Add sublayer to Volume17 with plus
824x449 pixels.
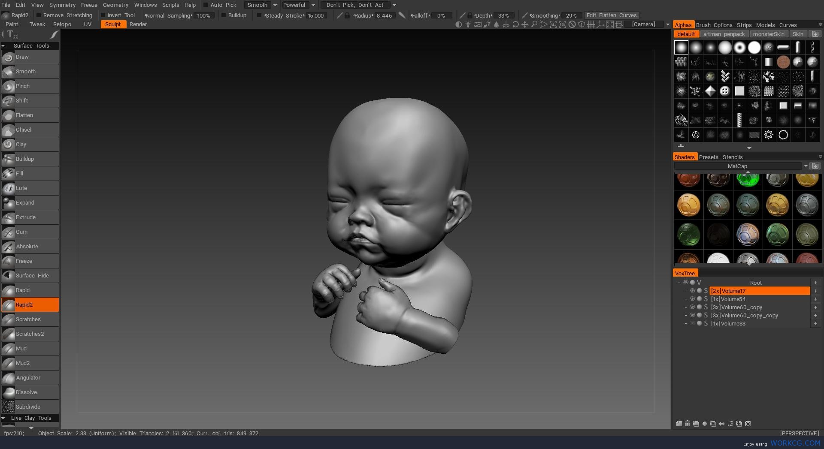coord(815,291)
